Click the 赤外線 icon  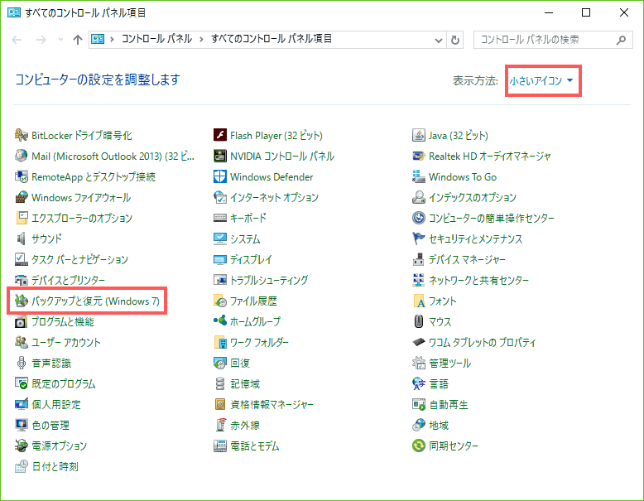click(220, 425)
